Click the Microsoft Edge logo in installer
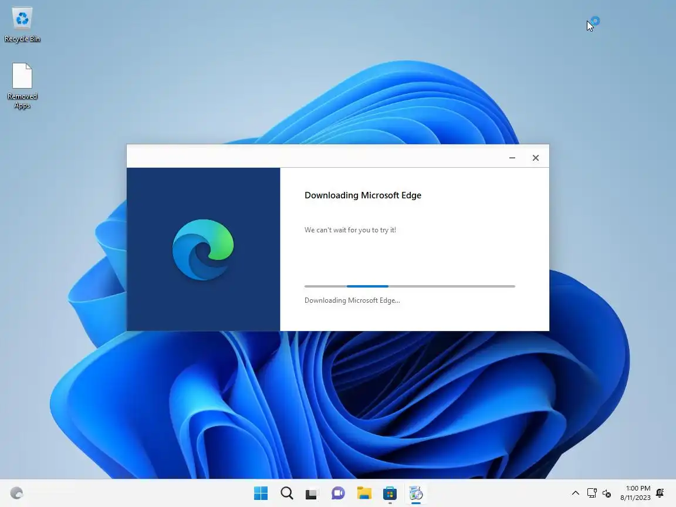Image resolution: width=676 pixels, height=507 pixels. click(x=203, y=249)
